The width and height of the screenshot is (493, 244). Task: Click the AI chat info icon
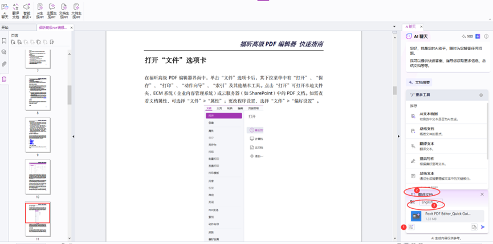[485, 36]
